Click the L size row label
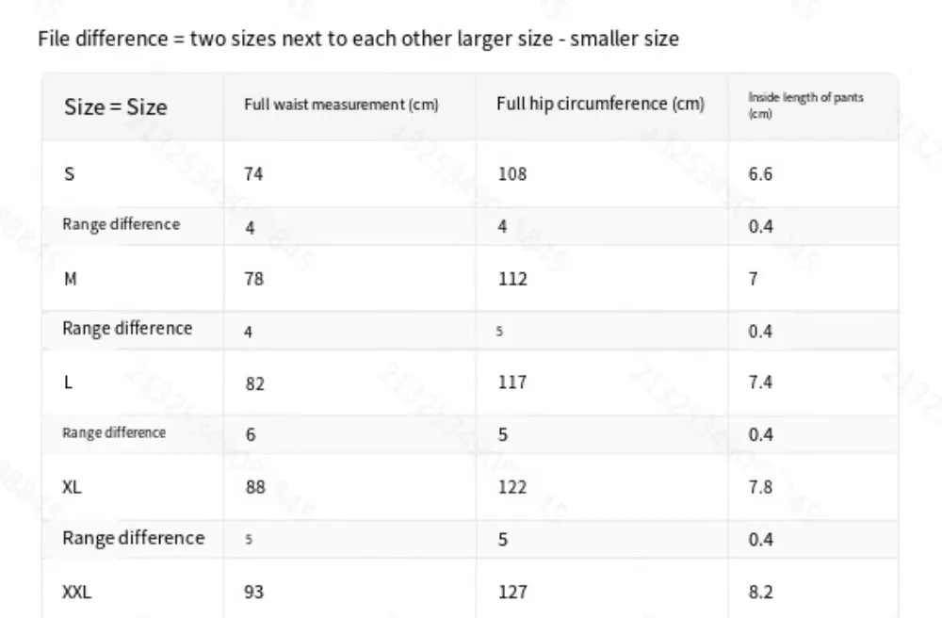Screen dimensions: 942x618 (68, 383)
